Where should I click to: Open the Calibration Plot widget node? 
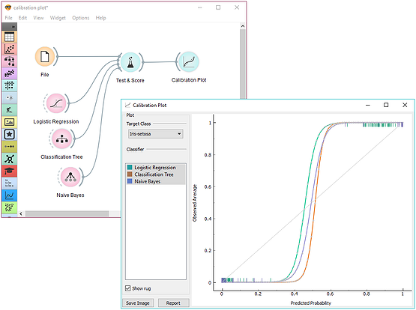[x=189, y=62]
